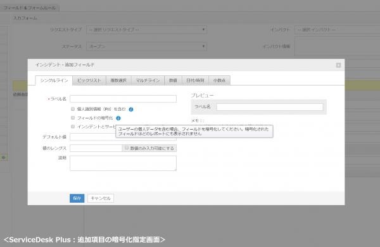Check the 数値のみ入力可能にする option

point(127,148)
